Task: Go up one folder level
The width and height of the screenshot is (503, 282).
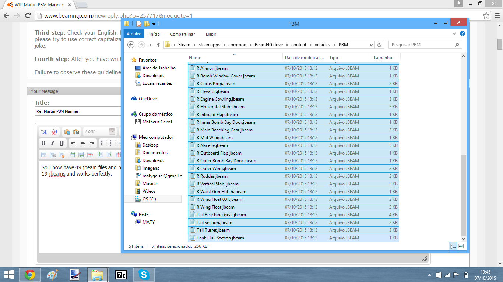Action: coord(159,45)
